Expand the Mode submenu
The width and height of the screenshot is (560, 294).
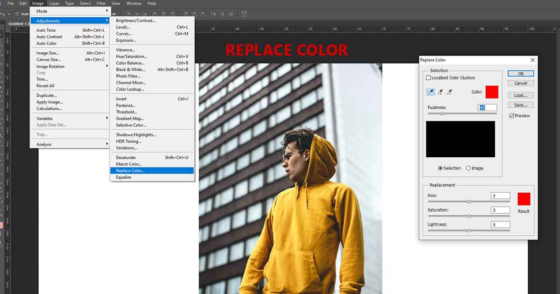click(70, 11)
